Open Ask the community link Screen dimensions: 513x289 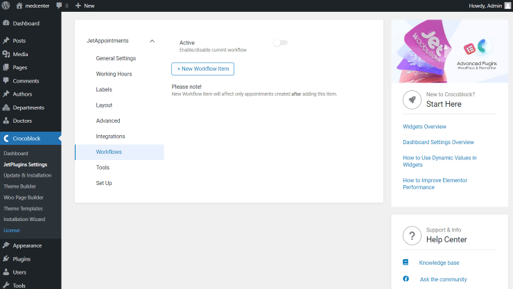tap(443, 279)
